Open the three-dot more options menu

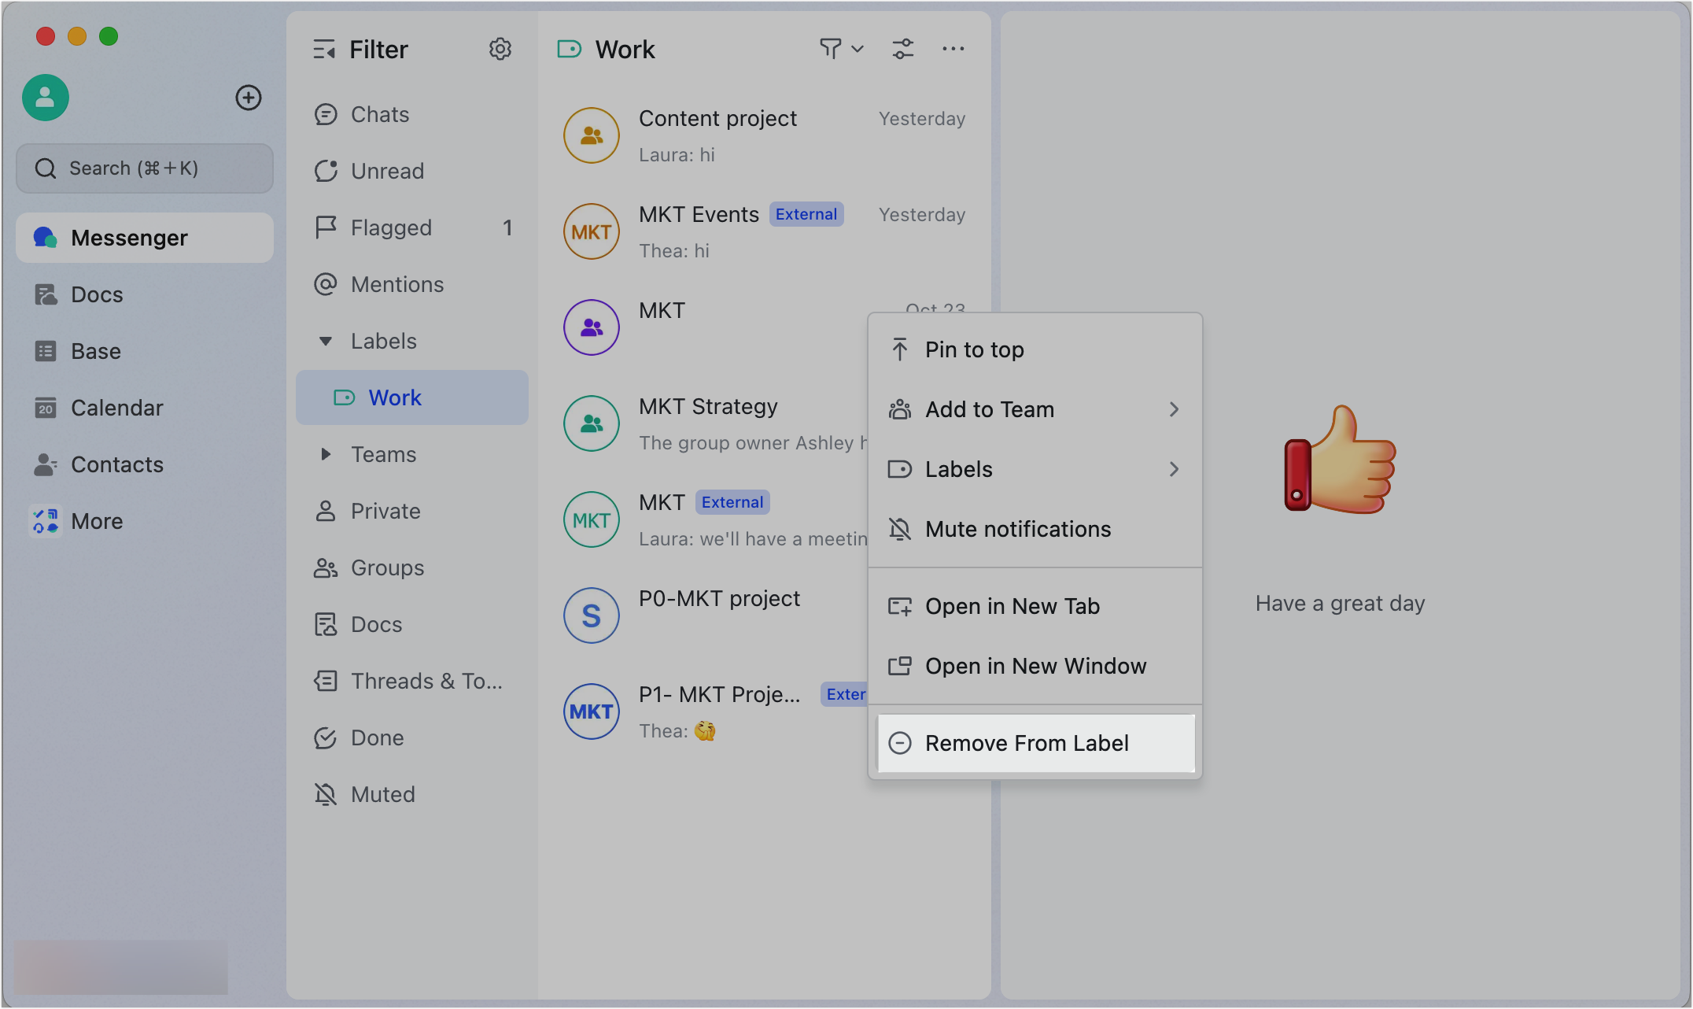tap(953, 50)
